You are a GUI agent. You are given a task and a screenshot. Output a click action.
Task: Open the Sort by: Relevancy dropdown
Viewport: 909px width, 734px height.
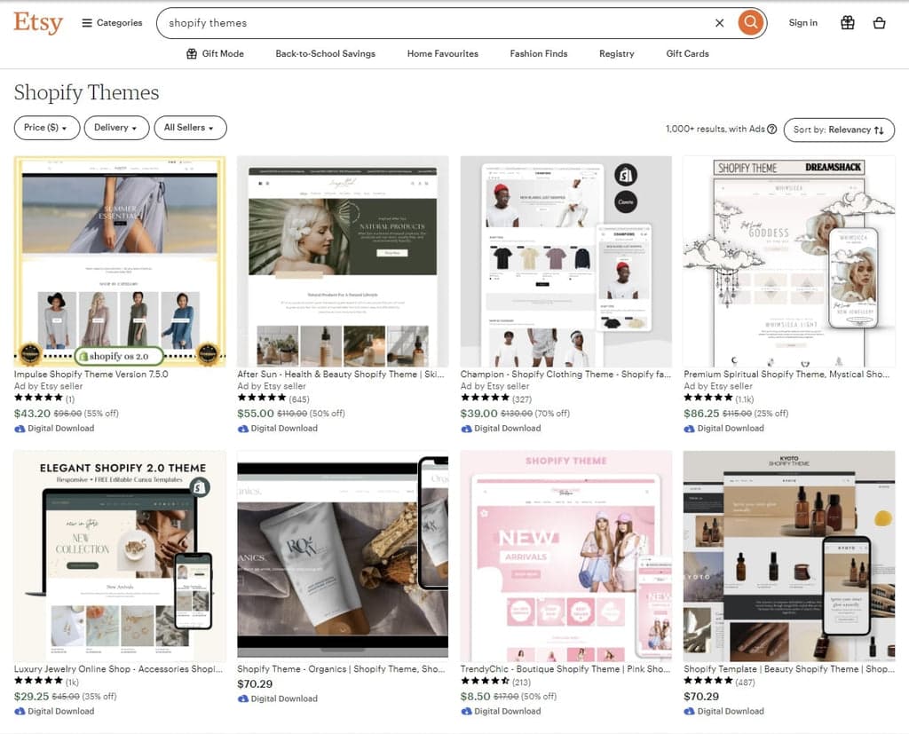point(839,130)
